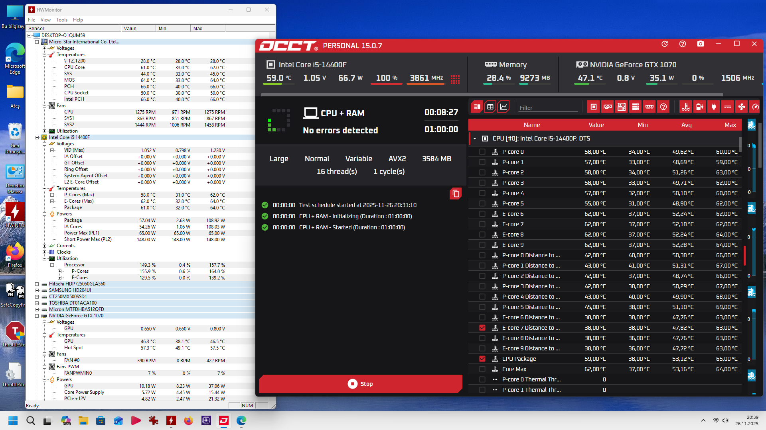This screenshot has width=766, height=430.
Task: Toggle CPU sensor filter in OCCT
Action: tap(594, 107)
